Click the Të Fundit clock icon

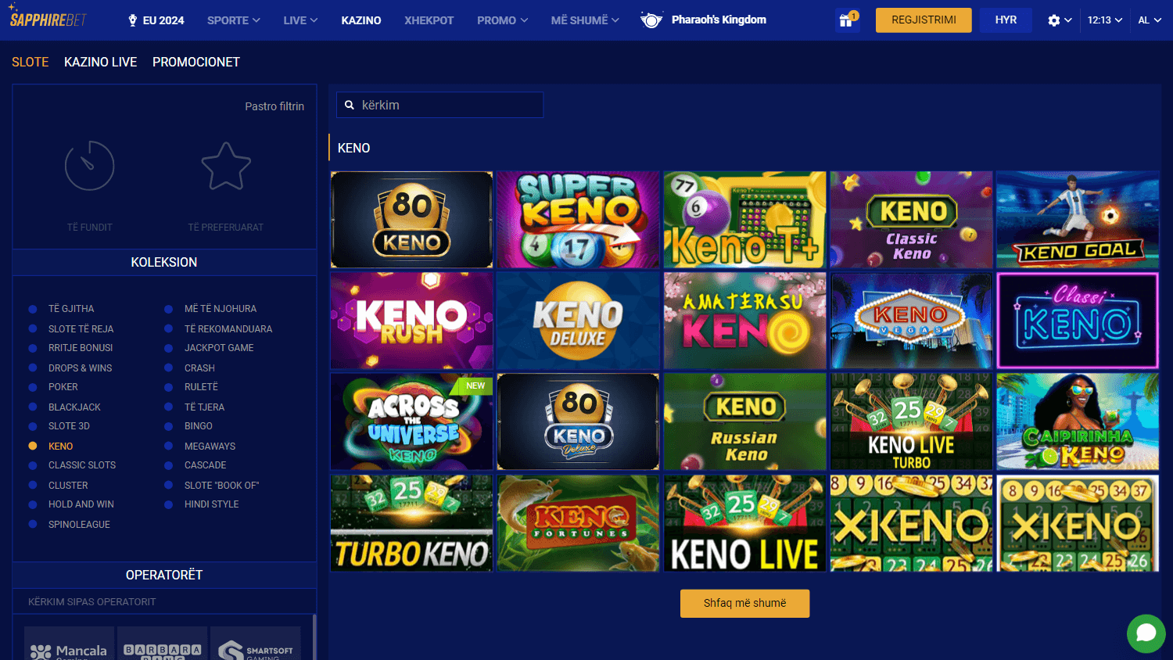(89, 166)
